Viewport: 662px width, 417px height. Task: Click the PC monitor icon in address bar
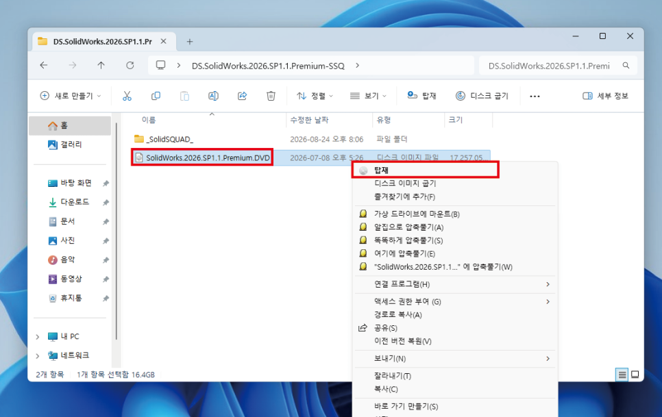point(160,65)
